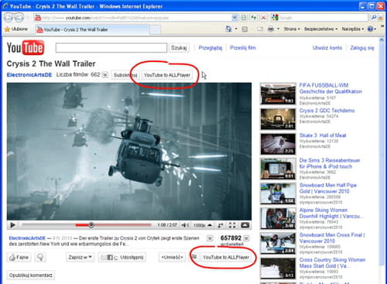The width and height of the screenshot is (387, 284).
Task: Open the Zapisz w dropdown
Action: pyautogui.click(x=80, y=257)
